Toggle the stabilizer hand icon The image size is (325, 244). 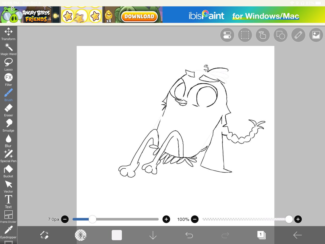[x=263, y=35]
